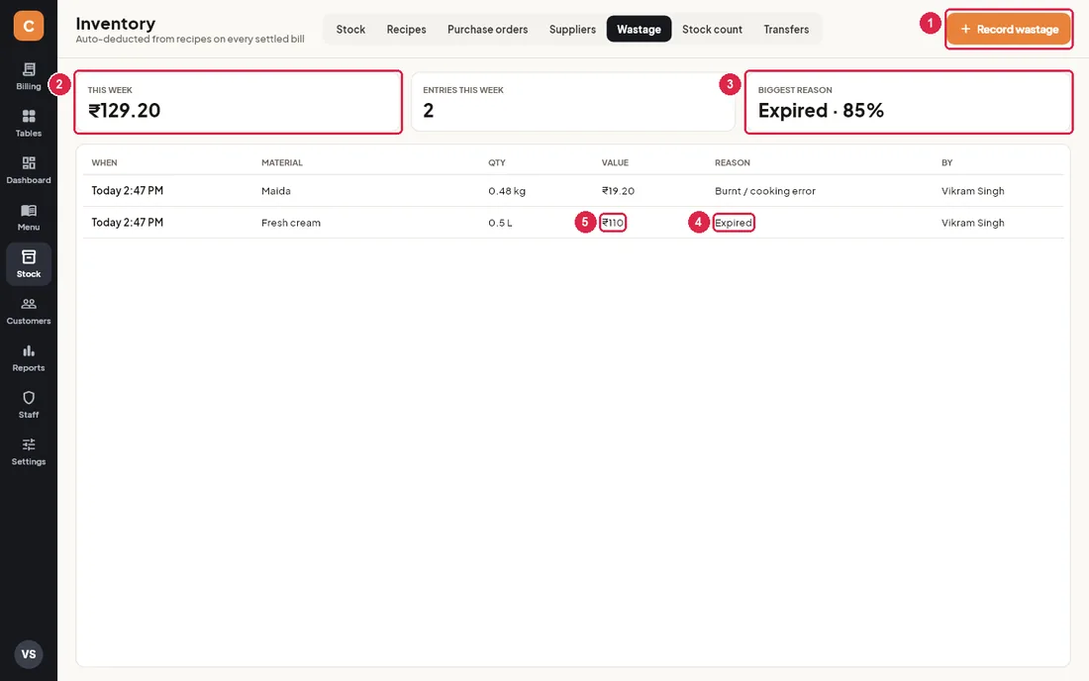This screenshot has width=1089, height=681.
Task: Click the Today 2:47 PM Fresh cream timestamp
Action: click(x=127, y=223)
